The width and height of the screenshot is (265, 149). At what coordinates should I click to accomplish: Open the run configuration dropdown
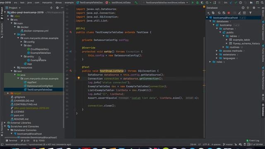(x=166, y=2)
